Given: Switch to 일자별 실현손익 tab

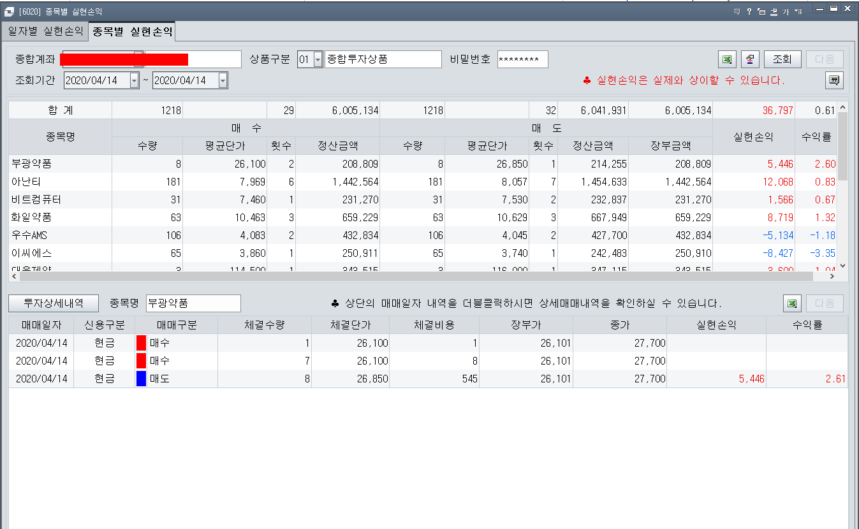Looking at the screenshot, I should (x=45, y=31).
